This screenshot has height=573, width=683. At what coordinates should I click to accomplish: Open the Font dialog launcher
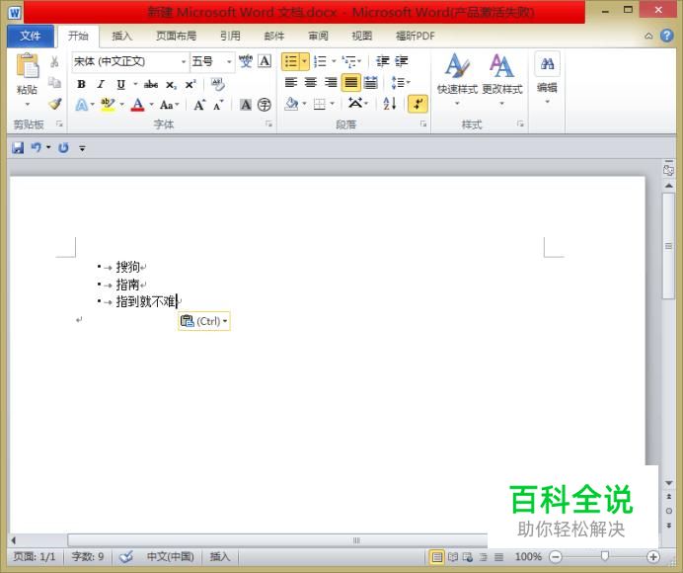[268, 124]
